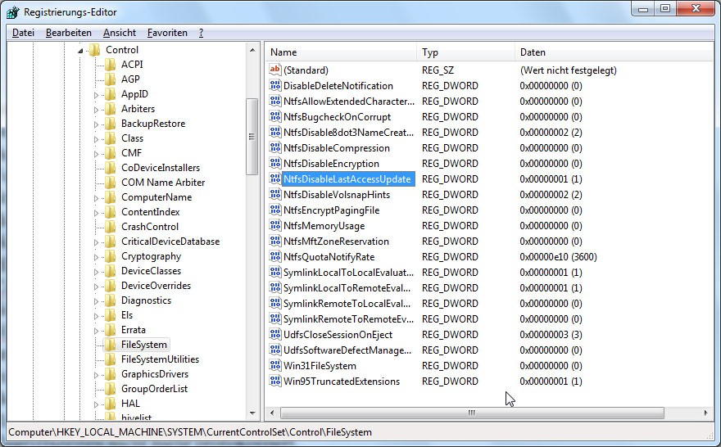Click the DWORD icon beside Win31FileSystem
This screenshot has width=721, height=447.
point(275,366)
